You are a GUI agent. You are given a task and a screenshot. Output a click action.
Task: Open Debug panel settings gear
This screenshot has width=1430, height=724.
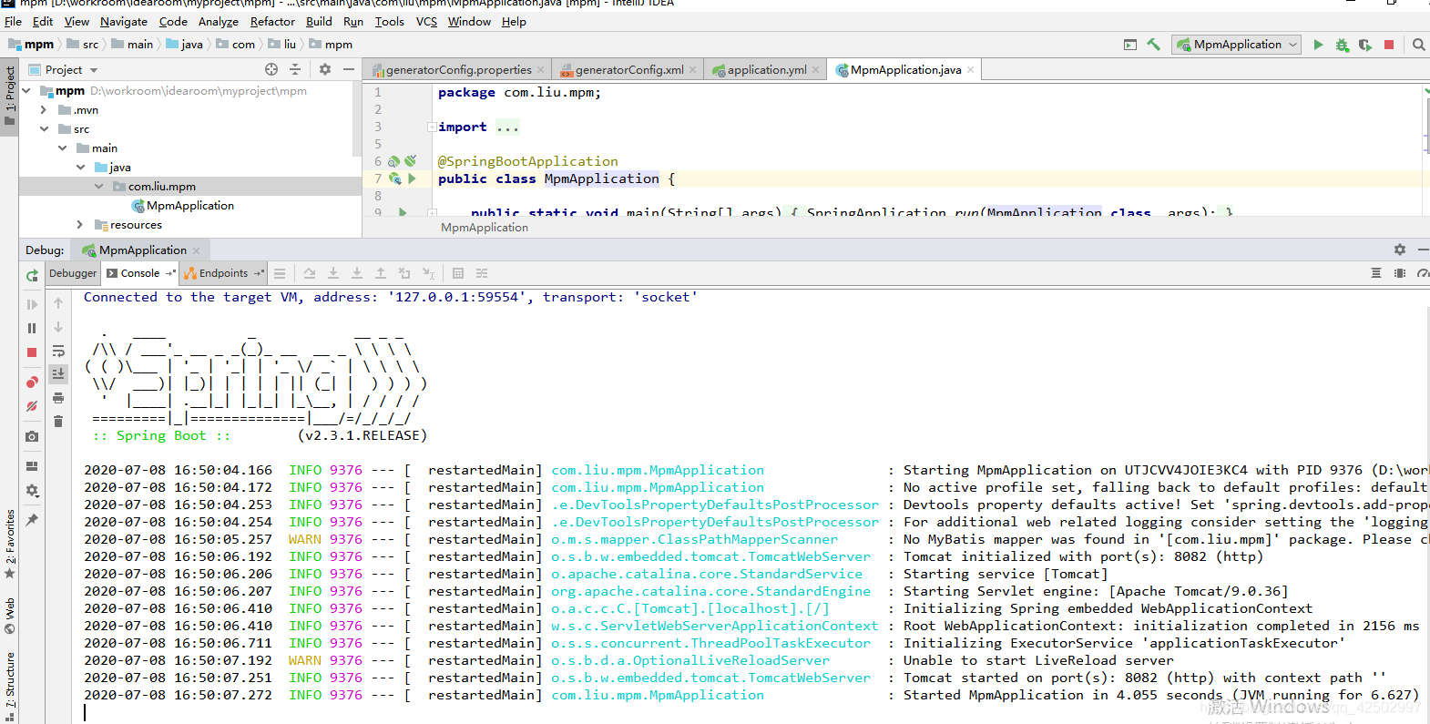pos(1400,250)
